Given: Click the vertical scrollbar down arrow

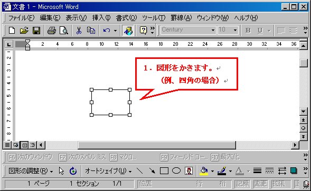Looking at the screenshot, I should point(303,112).
